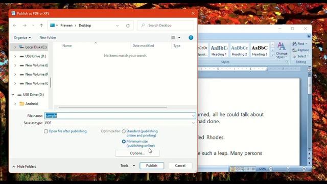Select Minimum size radio button

tap(124, 142)
